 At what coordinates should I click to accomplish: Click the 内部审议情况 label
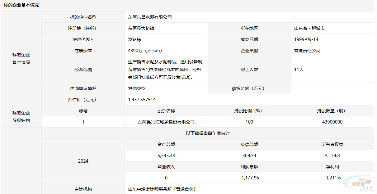83,88
